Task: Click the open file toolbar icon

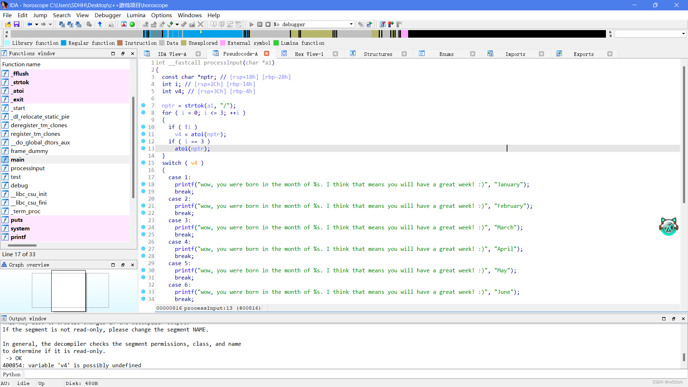Action: tap(8, 24)
